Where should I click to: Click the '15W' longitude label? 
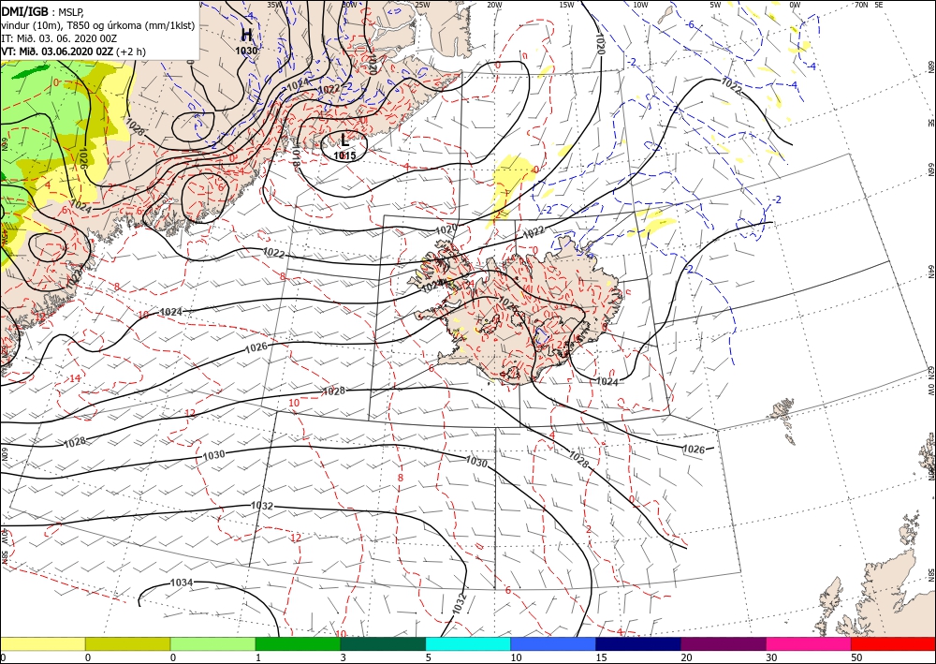pos(566,5)
